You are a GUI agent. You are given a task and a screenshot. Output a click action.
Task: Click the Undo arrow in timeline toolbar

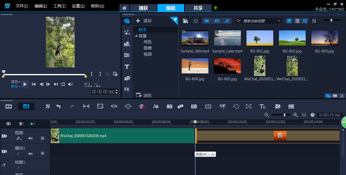(59, 107)
